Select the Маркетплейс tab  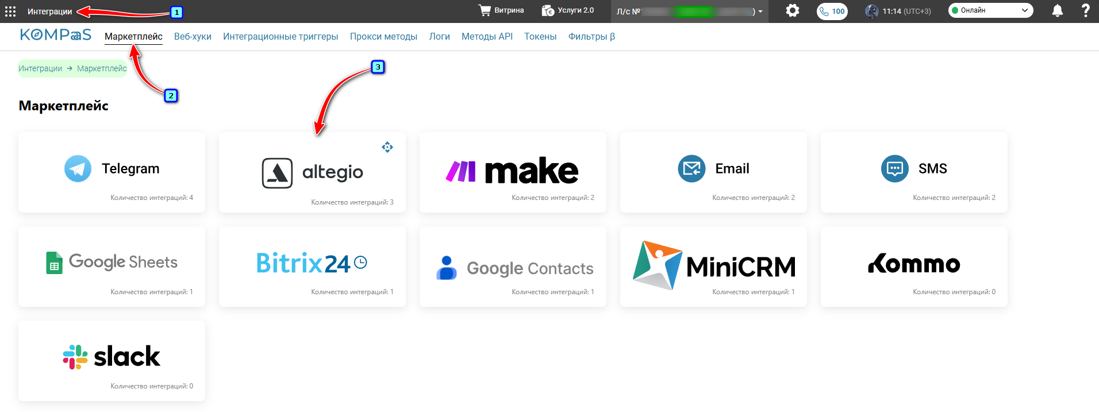133,36
